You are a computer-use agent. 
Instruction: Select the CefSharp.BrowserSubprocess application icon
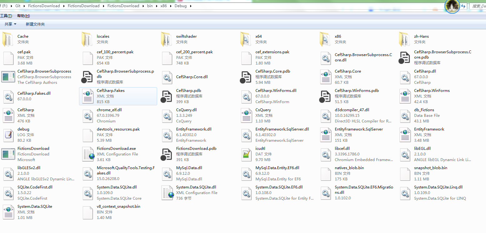pyautogui.click(x=8, y=77)
